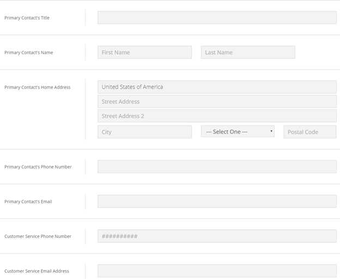Focus the First Name field
The height and width of the screenshot is (280, 340).
tap(144, 52)
